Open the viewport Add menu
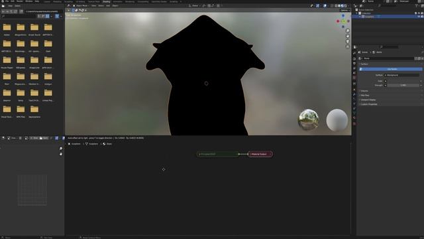The image size is (424, 239). pos(108,6)
